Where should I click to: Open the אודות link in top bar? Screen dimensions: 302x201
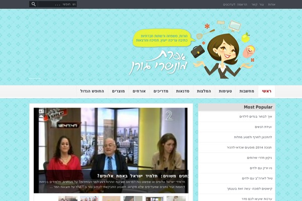pyautogui.click(x=272, y=5)
